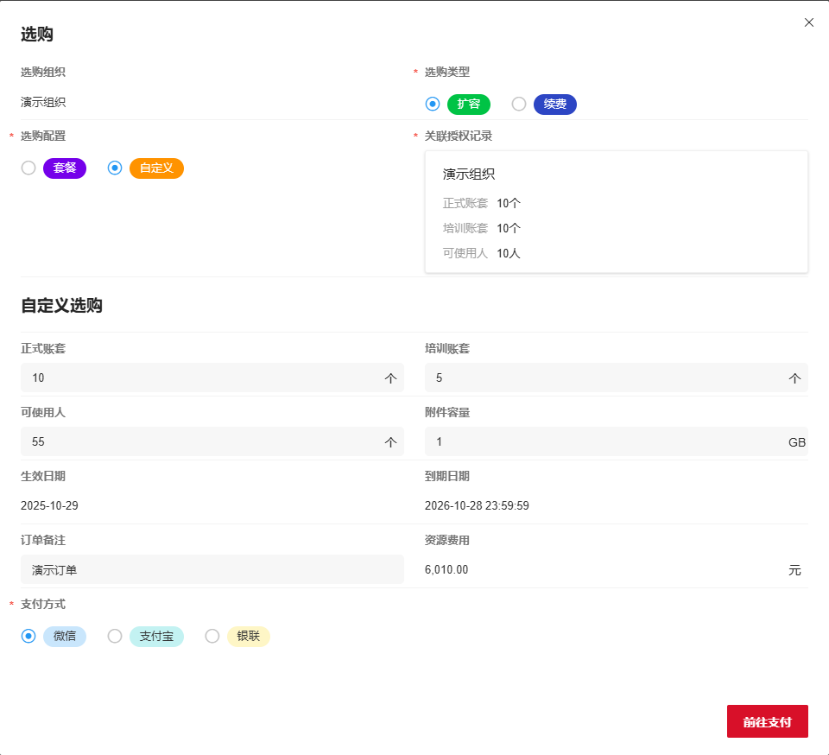Click the 附件容量 capacity input field
The width and height of the screenshot is (829, 755).
point(604,441)
